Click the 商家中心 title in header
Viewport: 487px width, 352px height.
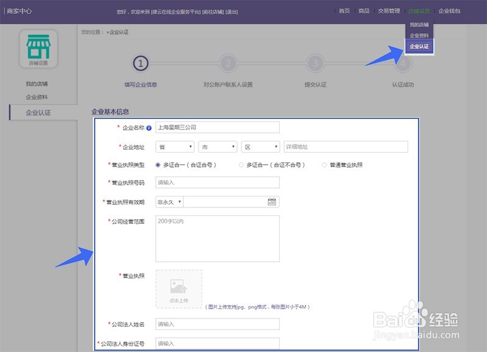(x=20, y=11)
